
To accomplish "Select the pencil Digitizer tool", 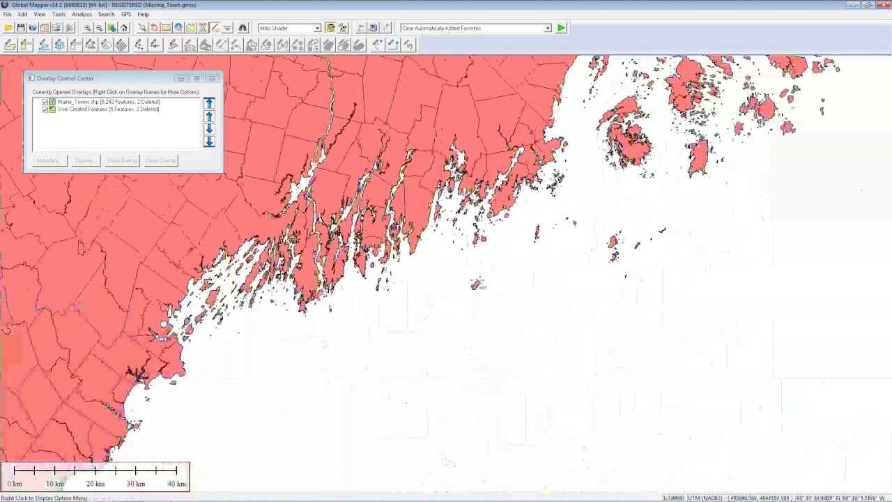I will point(215,28).
